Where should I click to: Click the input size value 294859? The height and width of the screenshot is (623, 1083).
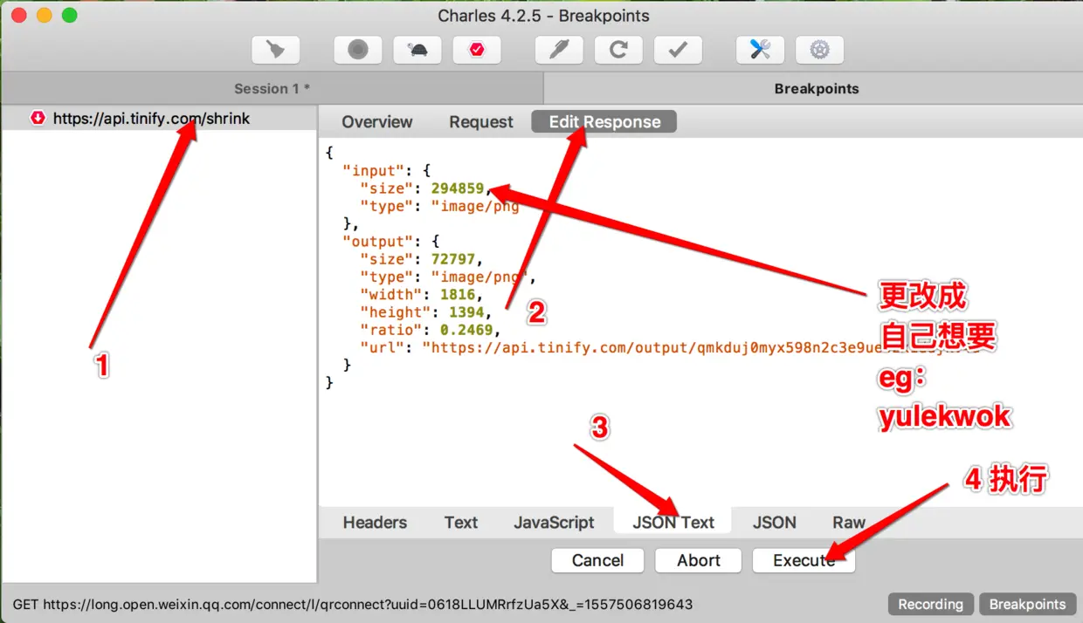tap(458, 188)
